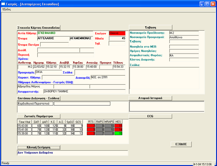Click the Άφιξης time field 15:38:00
The height and width of the screenshot is (166, 217).
[x=79, y=67]
